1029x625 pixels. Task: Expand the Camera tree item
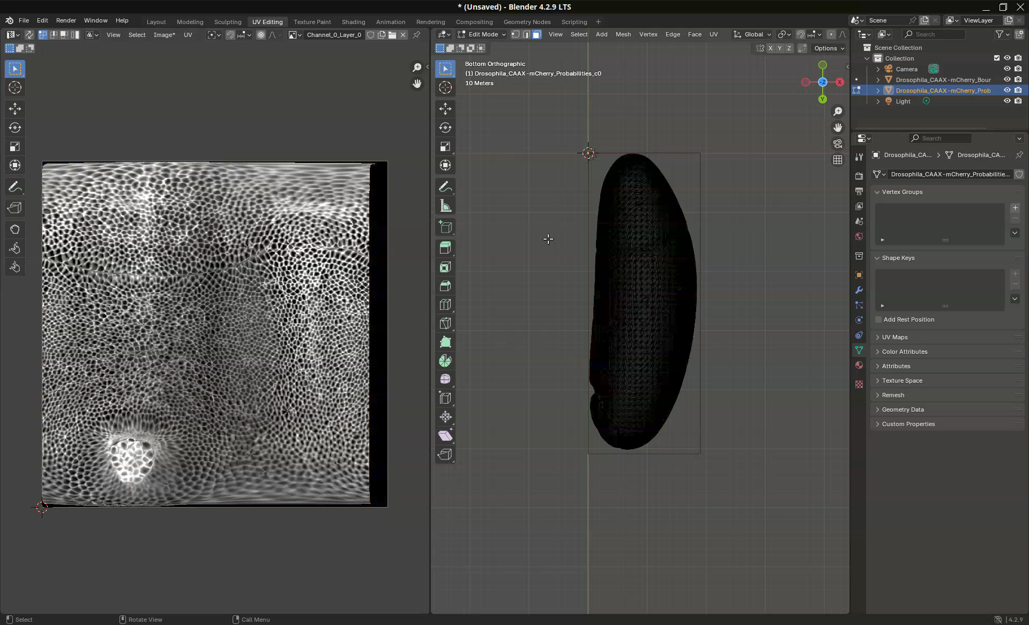(878, 69)
